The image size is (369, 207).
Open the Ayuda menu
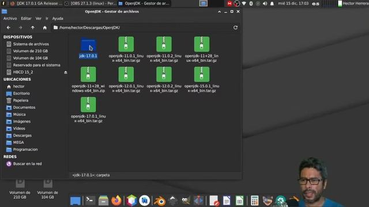click(x=58, y=18)
